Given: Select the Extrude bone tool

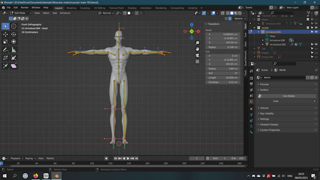Looking at the screenshot, I should (x=6, y=66).
